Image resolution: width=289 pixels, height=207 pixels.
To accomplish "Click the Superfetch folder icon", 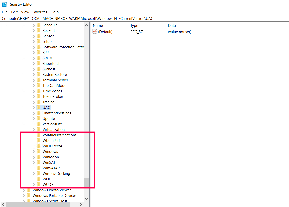I will [39, 64].
